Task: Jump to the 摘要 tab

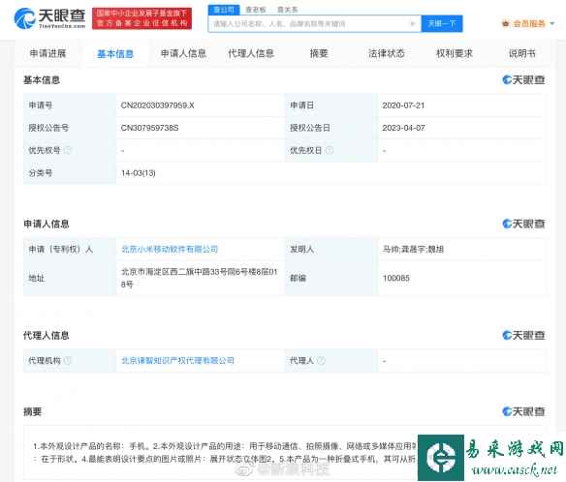Action: tap(319, 53)
